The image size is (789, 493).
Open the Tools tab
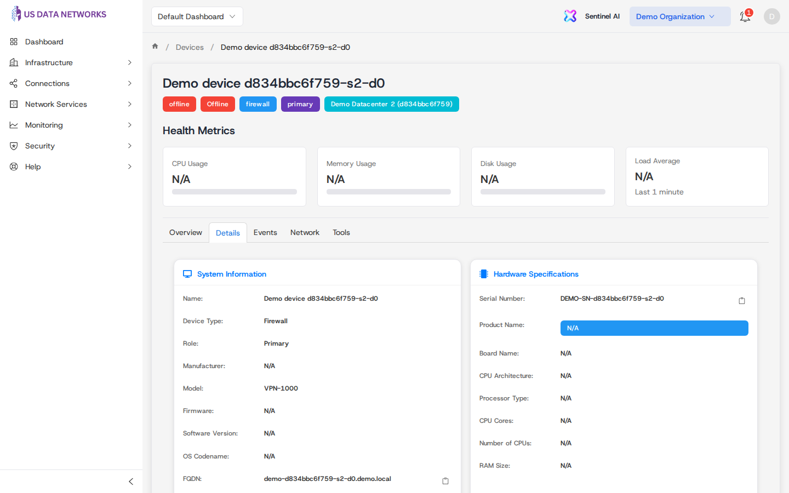tap(341, 232)
